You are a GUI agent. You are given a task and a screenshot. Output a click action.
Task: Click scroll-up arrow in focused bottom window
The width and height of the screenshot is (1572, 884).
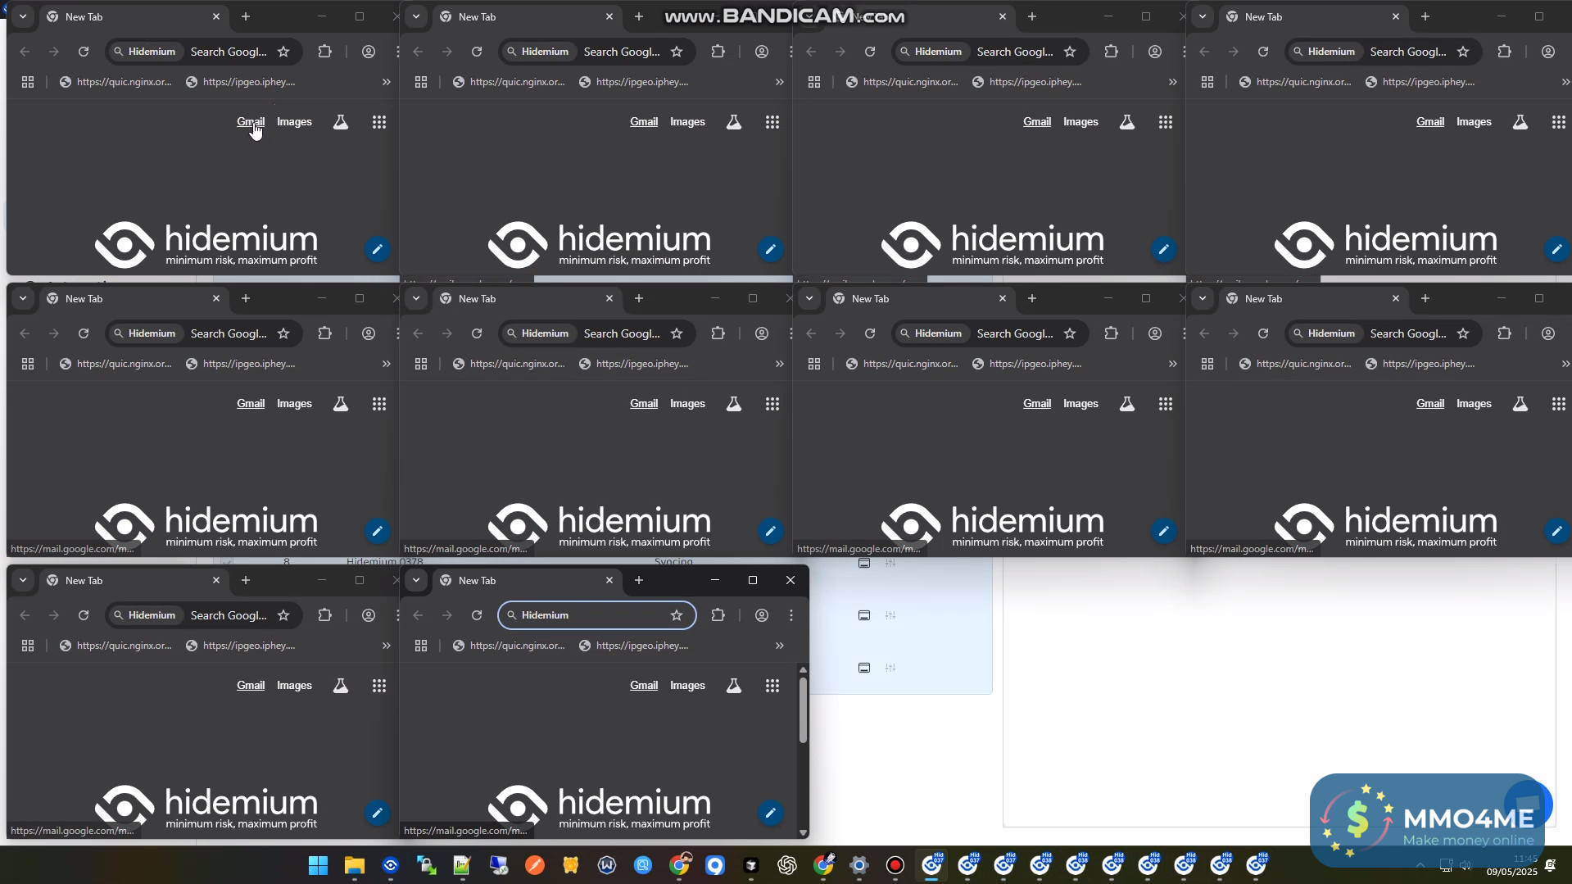[x=803, y=669]
